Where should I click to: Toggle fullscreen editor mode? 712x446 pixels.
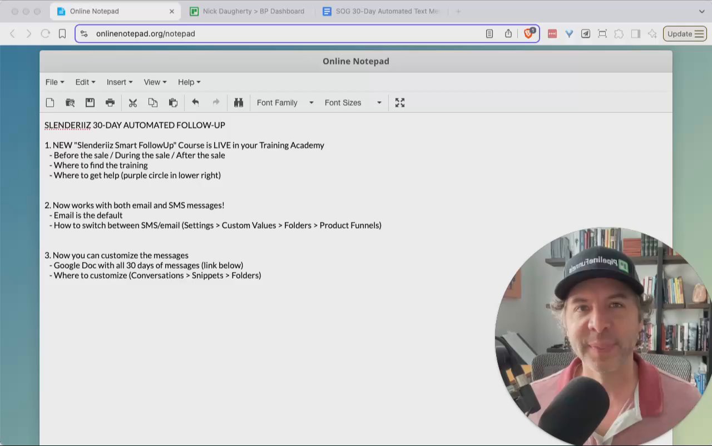(x=400, y=103)
